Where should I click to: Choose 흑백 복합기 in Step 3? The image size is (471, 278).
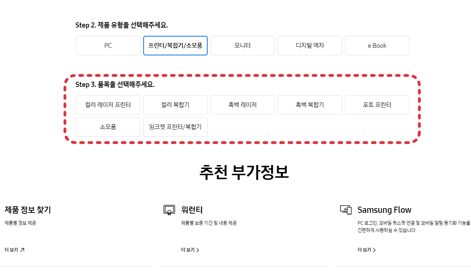pyautogui.click(x=310, y=105)
